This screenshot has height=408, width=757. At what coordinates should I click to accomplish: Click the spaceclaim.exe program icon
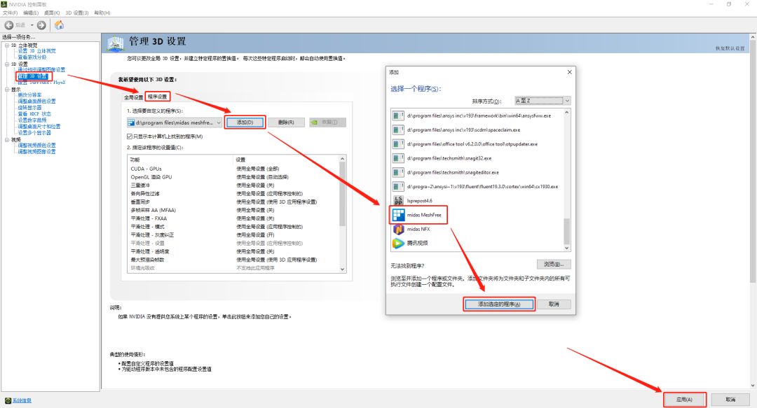pos(398,129)
